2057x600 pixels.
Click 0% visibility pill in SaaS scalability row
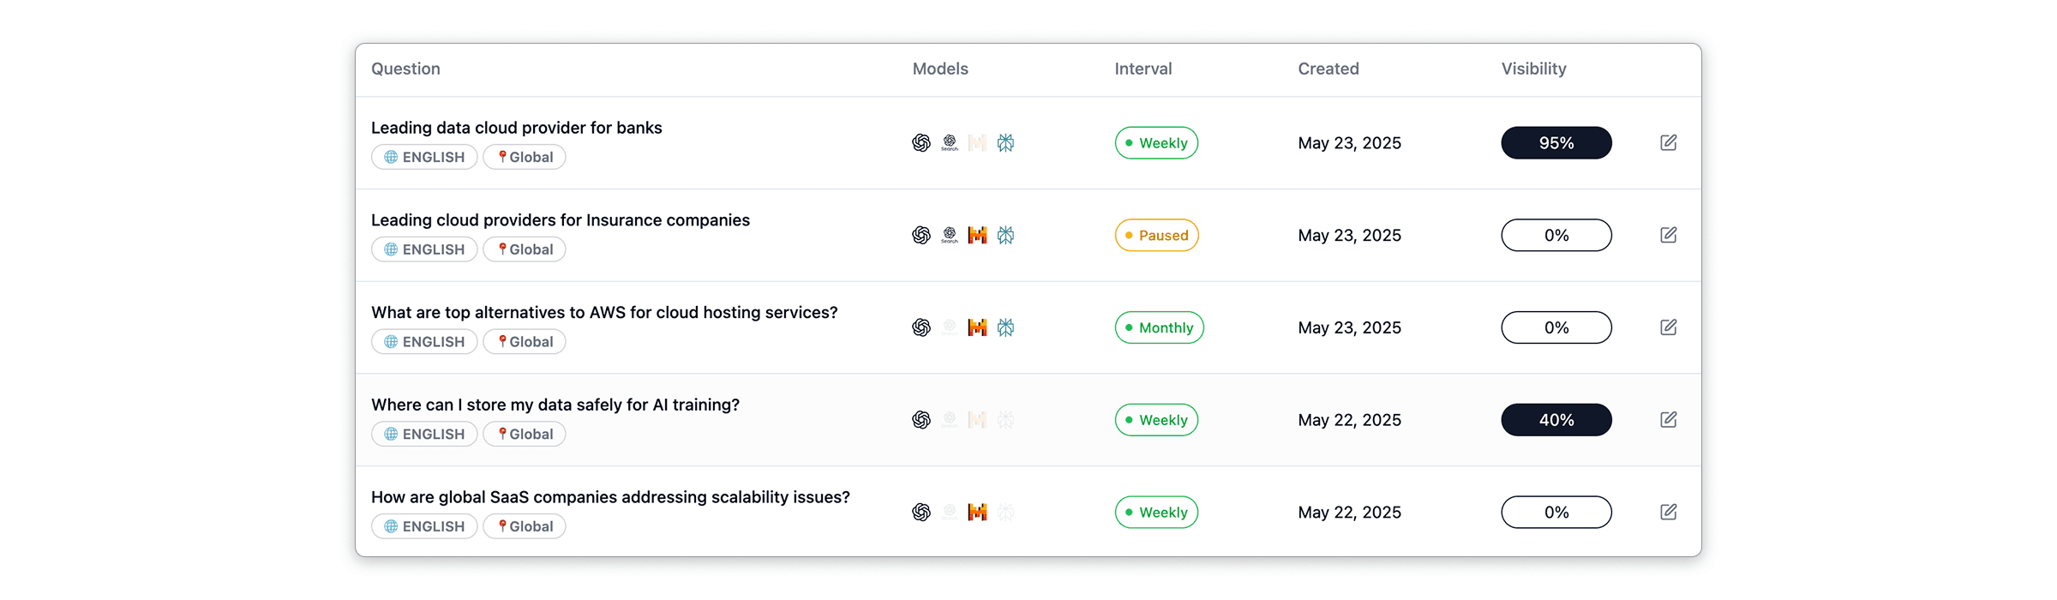1556,513
